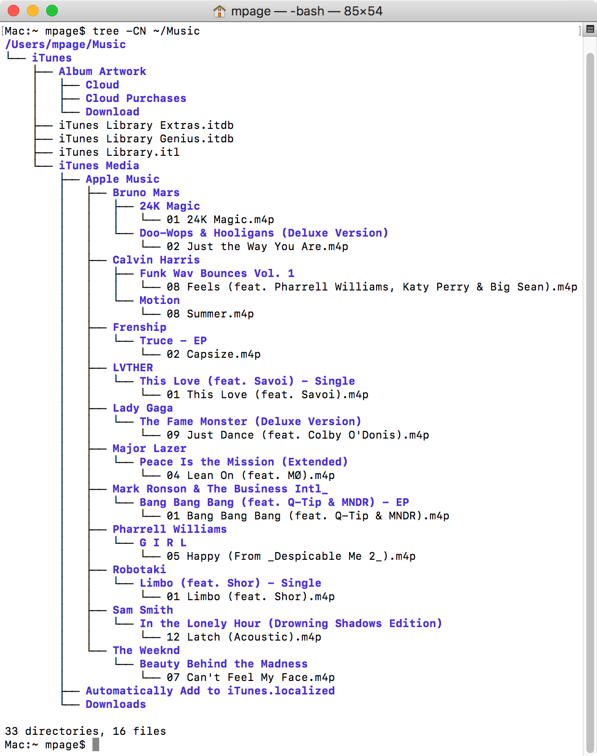597x756 pixels.
Task: Click the 'Funk Wav Bounces Vol. 1' album
Action: click(x=217, y=273)
